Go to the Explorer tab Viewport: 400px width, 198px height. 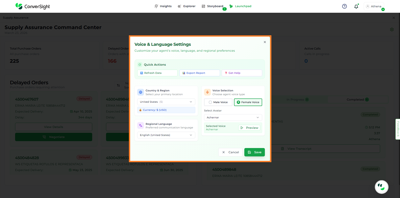tap(187, 6)
